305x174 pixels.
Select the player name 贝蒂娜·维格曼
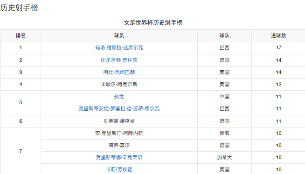119,121
